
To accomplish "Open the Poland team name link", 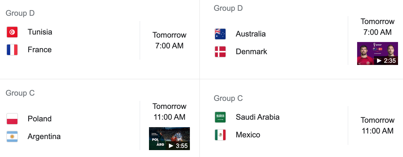I will [x=40, y=119].
